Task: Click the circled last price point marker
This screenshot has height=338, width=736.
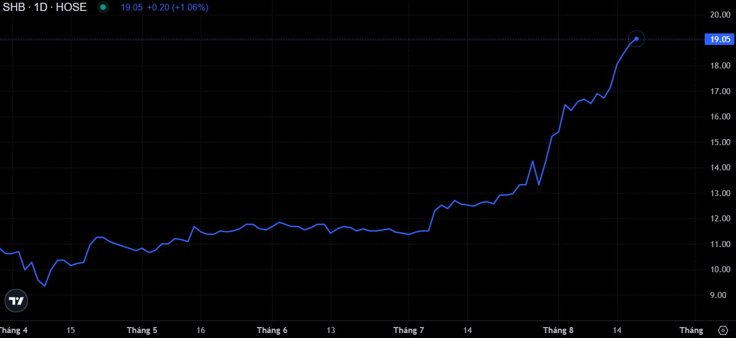Action: (x=636, y=39)
